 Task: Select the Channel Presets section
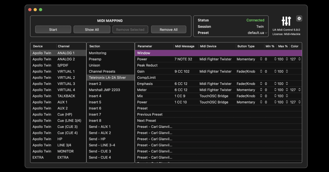pos(110,72)
